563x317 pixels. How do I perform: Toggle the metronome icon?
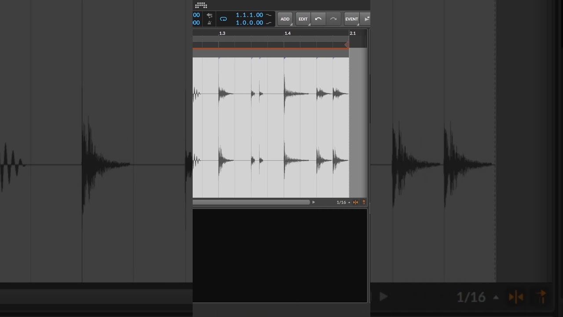(209, 22)
